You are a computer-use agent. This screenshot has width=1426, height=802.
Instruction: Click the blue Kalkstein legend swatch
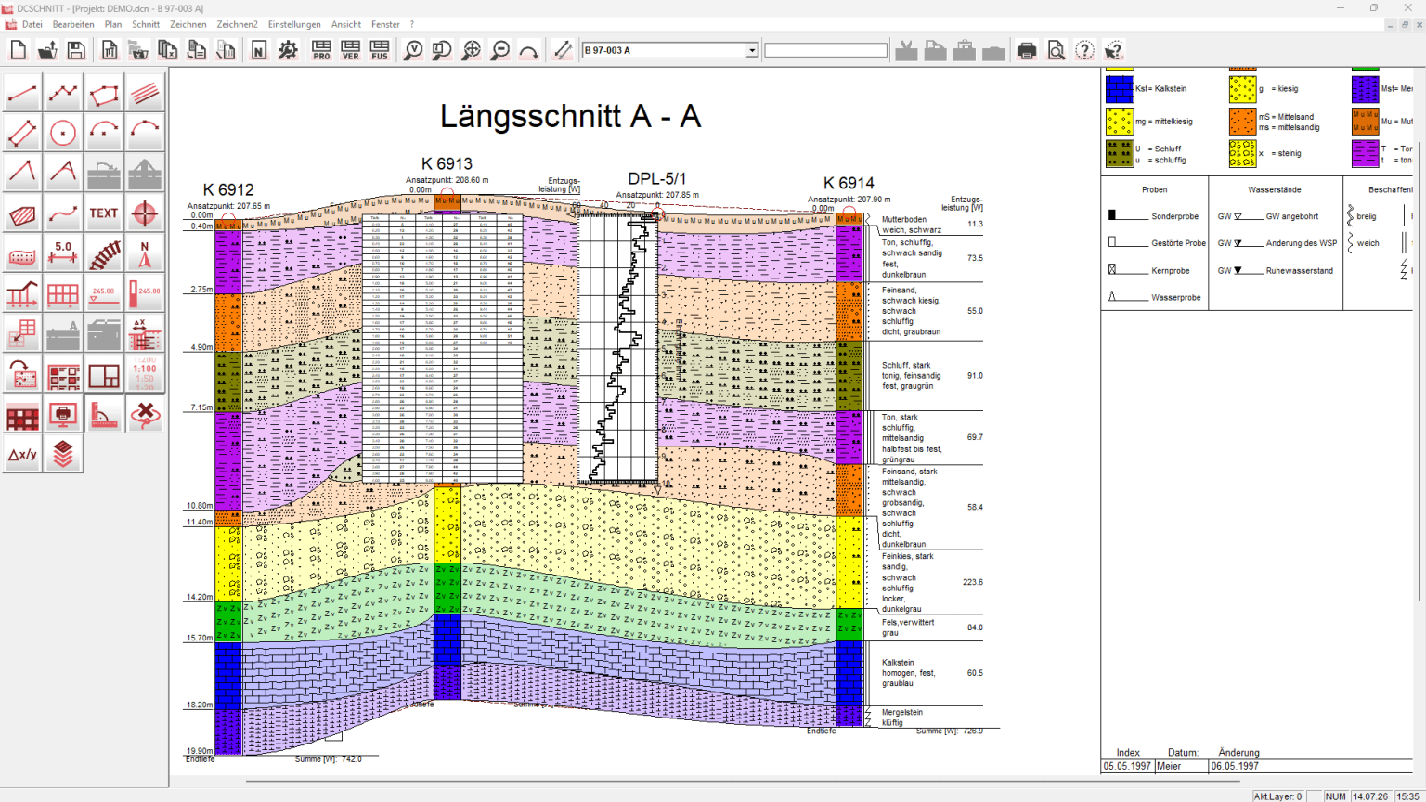pos(1120,89)
